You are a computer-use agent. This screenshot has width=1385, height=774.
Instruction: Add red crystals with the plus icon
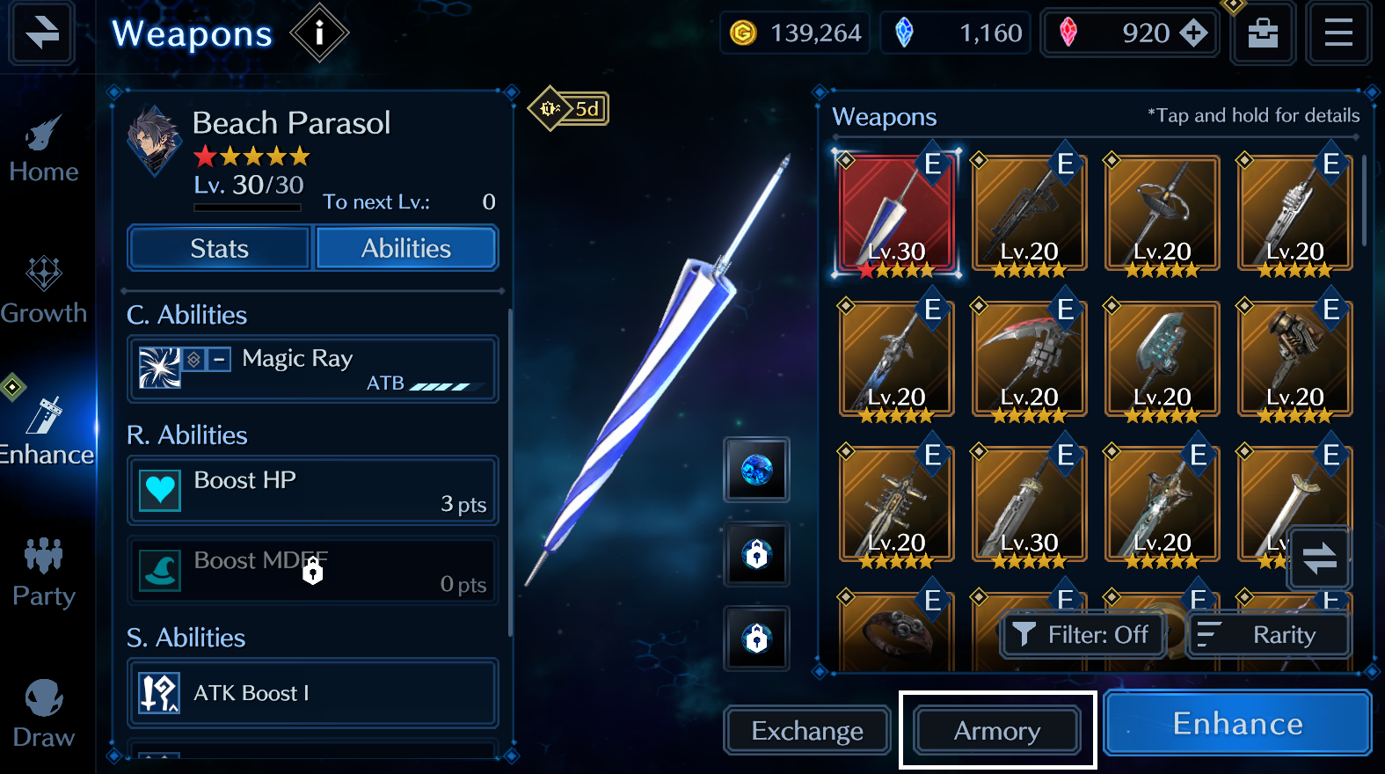1192,33
